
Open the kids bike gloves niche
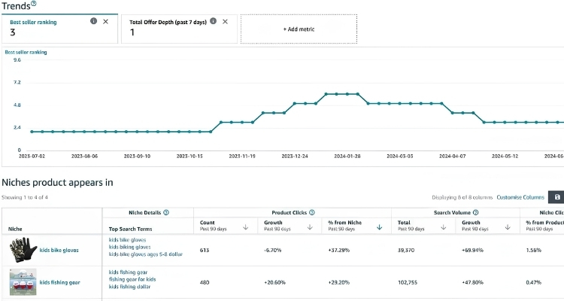59,251
